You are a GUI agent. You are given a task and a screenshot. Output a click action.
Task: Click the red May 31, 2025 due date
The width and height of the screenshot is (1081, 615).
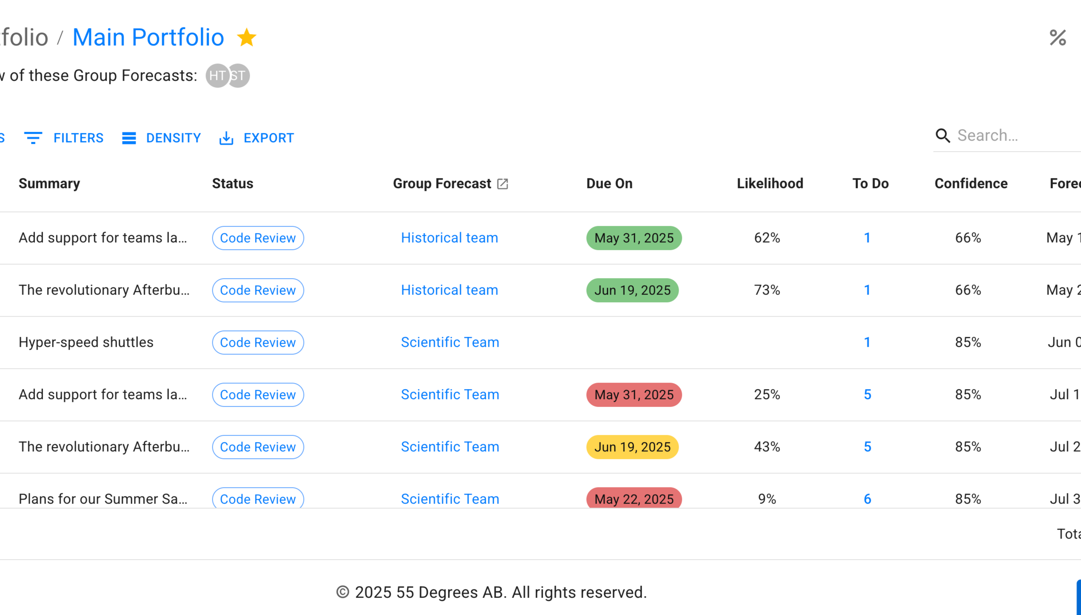point(634,394)
